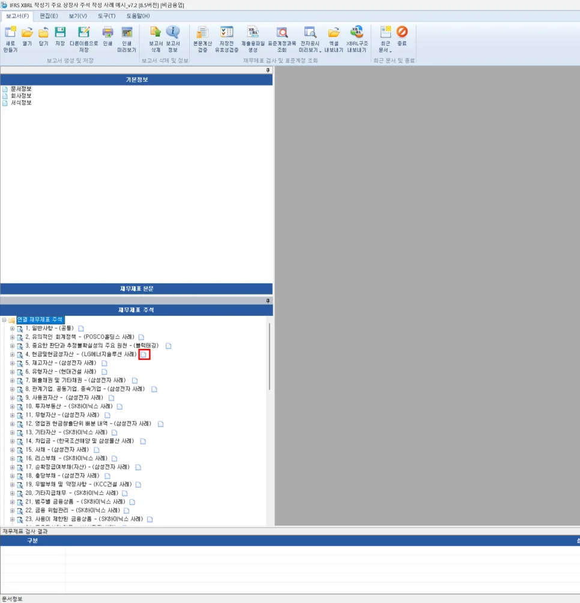Screen dimensions: 580x603
Task: Collapse the 연결 재무제표 주석 root folder
Action: click(x=4, y=320)
